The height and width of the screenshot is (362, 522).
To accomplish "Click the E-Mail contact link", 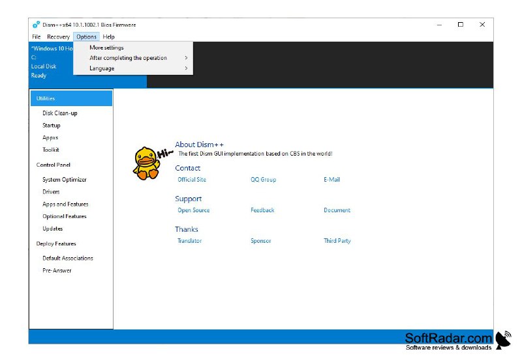I will coord(331,179).
